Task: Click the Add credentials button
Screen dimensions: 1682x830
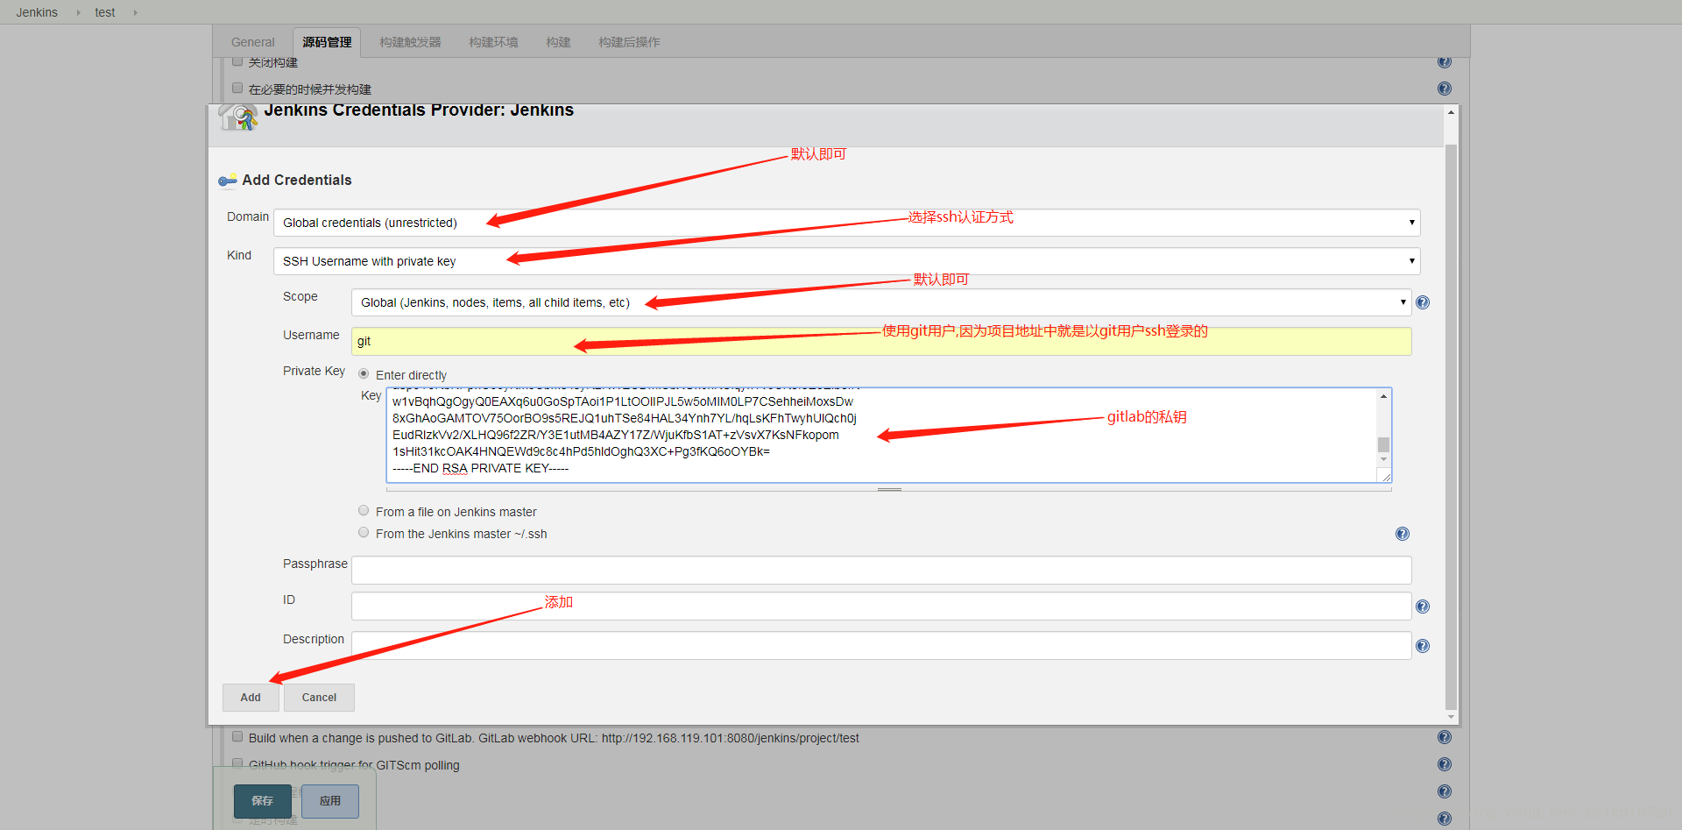Action: coord(251,698)
